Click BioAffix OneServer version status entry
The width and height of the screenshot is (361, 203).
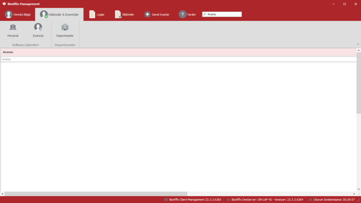(x=265, y=199)
